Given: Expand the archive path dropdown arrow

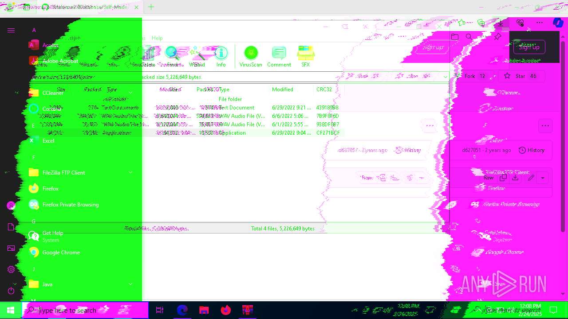Looking at the screenshot, I should [x=446, y=77].
